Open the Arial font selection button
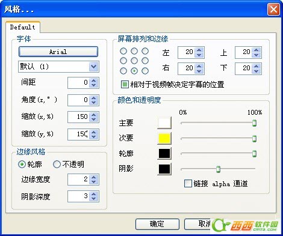Viewport: 283px width, 236px height. (x=58, y=52)
